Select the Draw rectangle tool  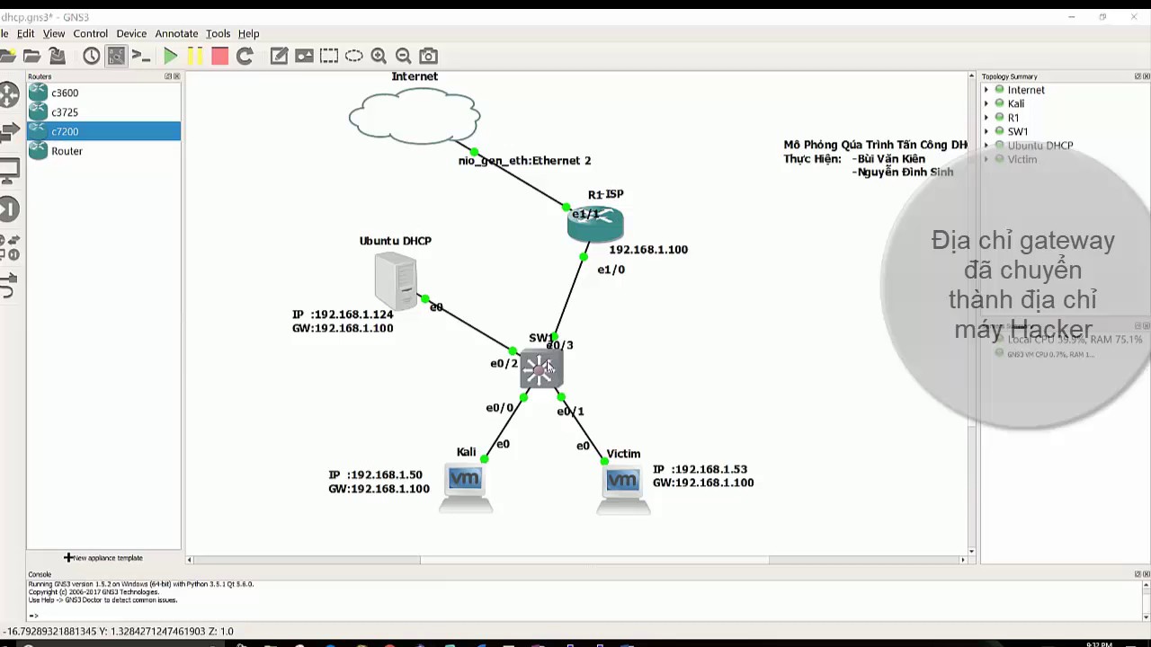pyautogui.click(x=329, y=56)
